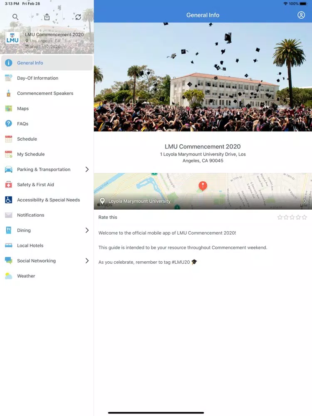This screenshot has height=416, width=312.
Task: Click the Maps sidebar icon
Action: [x=8, y=109]
